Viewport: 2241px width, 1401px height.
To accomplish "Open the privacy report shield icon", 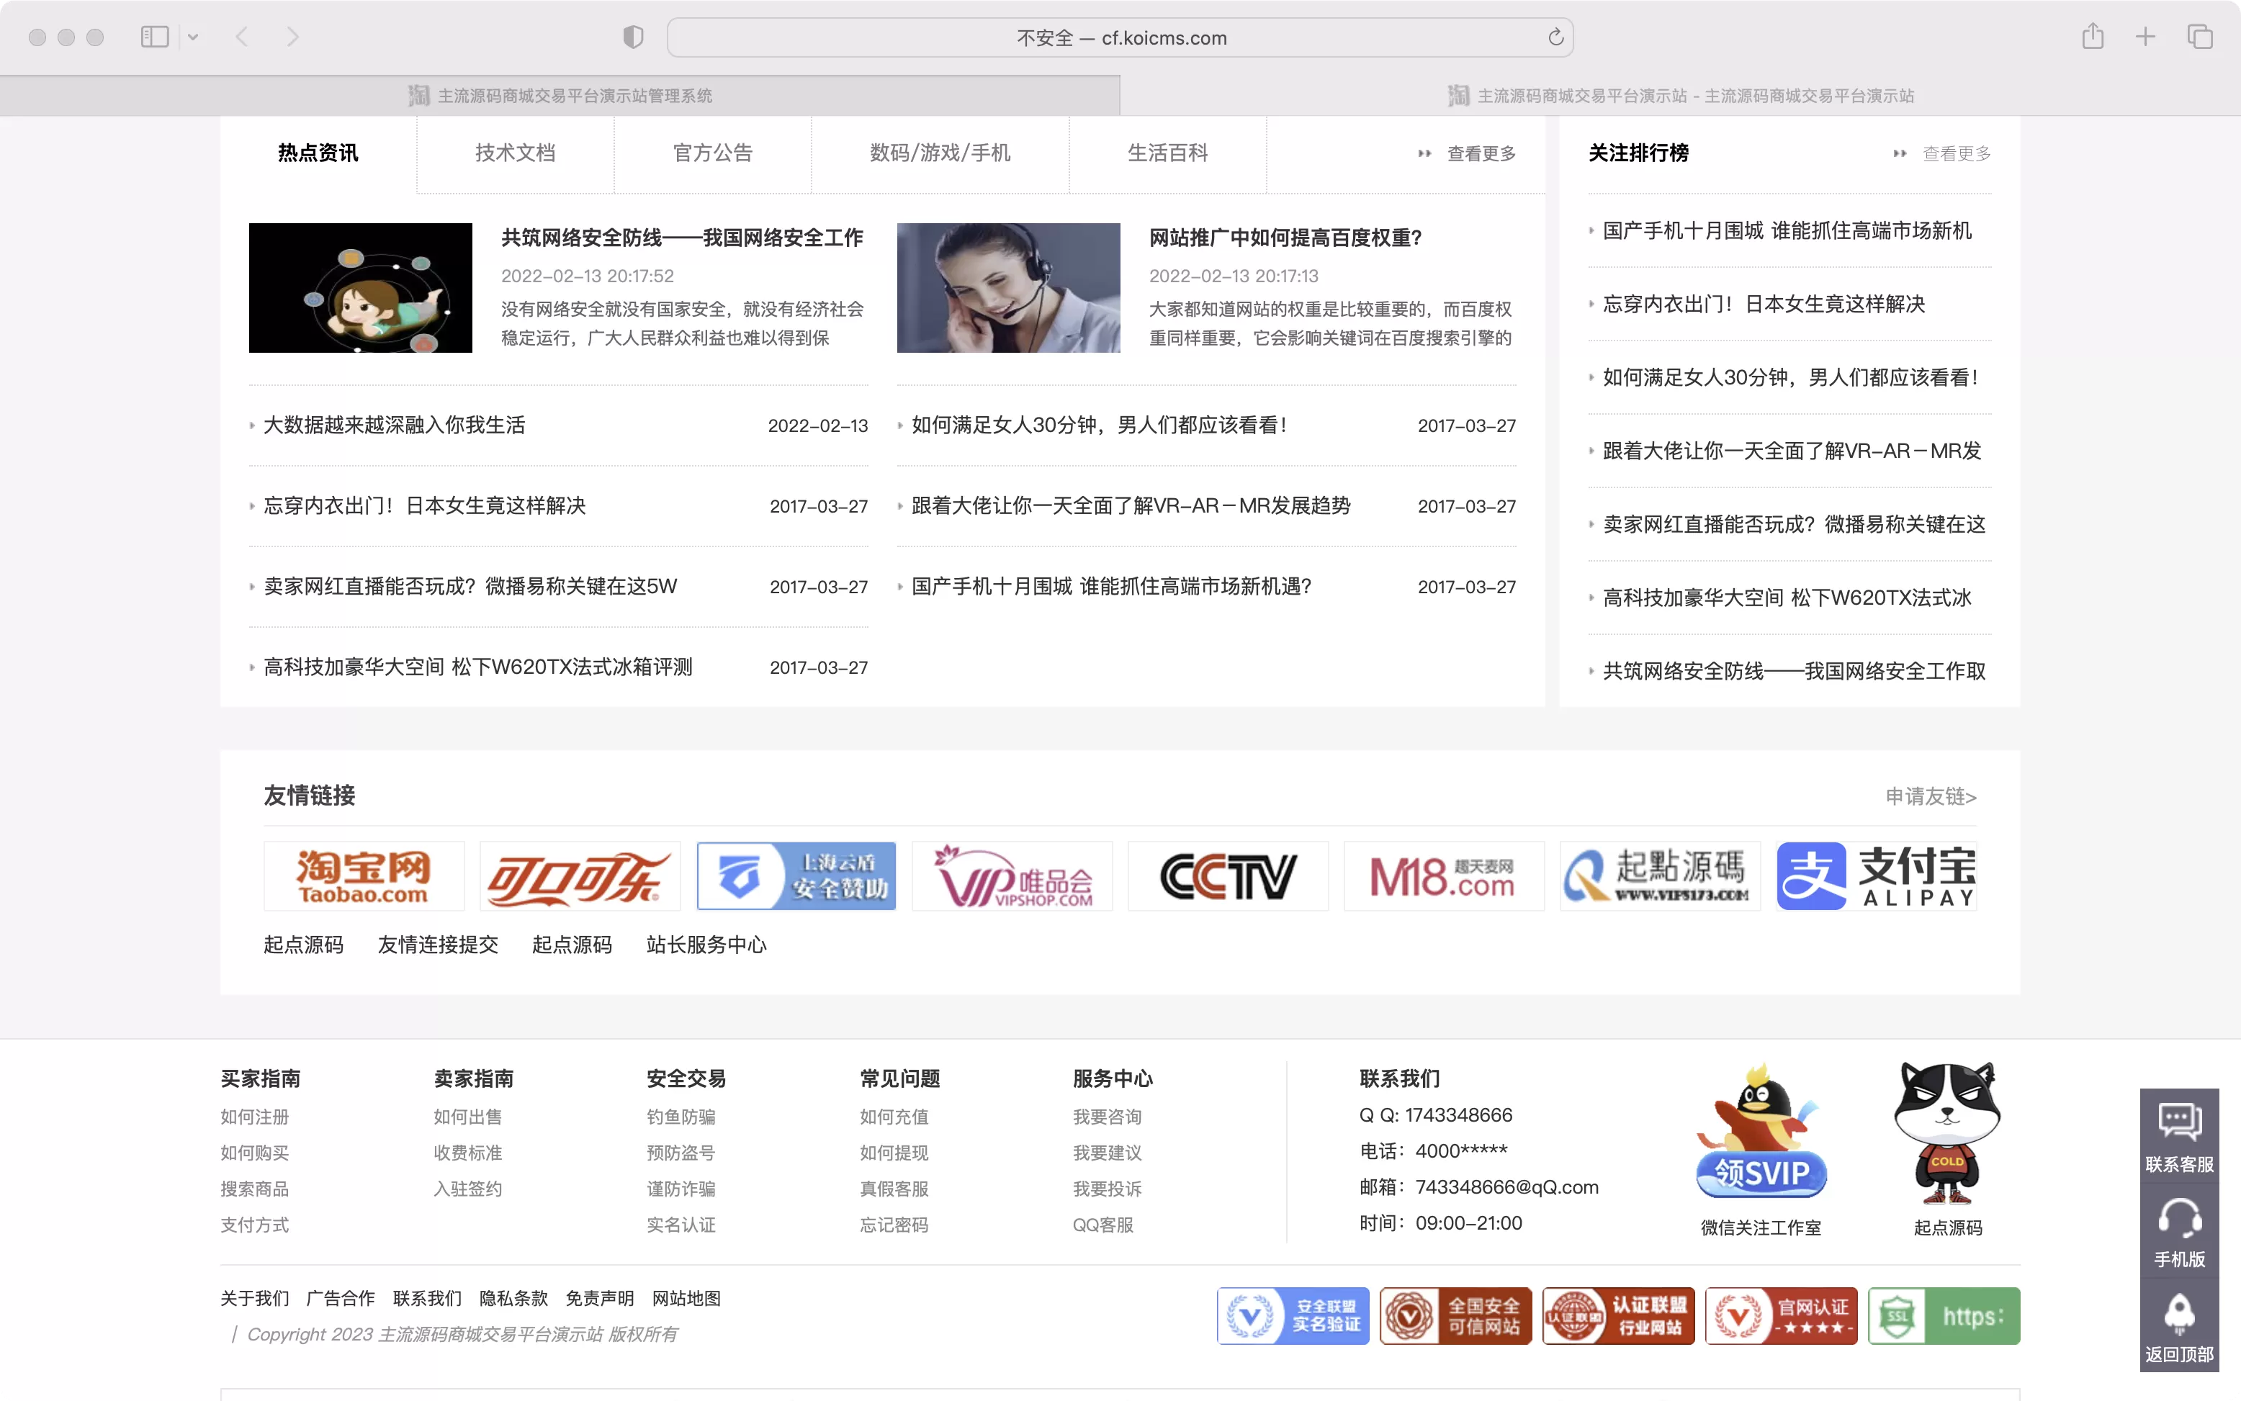I will tap(633, 37).
